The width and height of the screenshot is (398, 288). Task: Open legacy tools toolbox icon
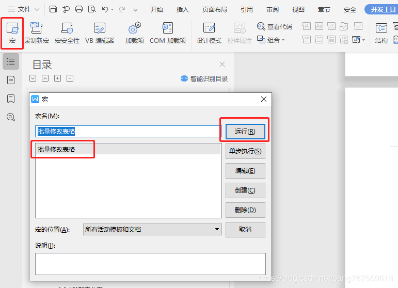tap(356, 40)
